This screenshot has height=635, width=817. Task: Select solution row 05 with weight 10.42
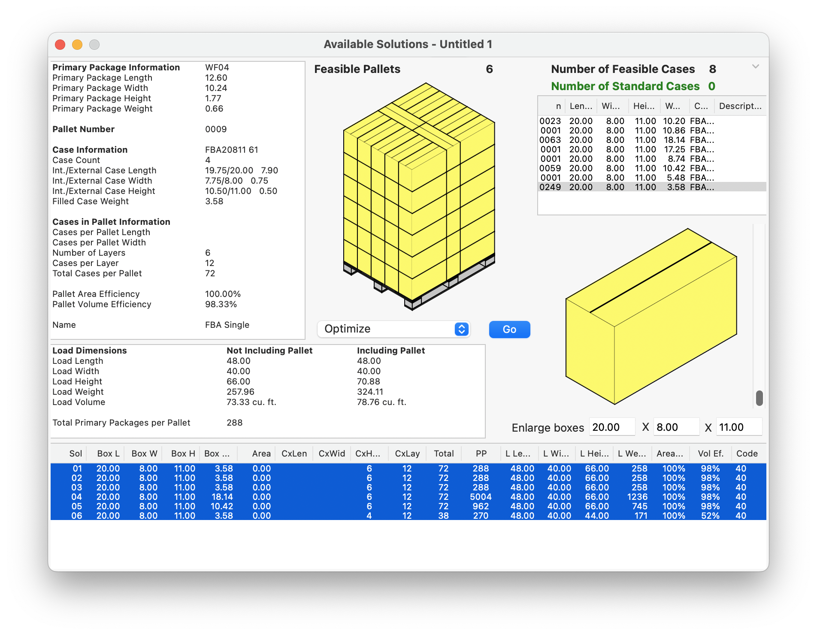pyautogui.click(x=408, y=506)
